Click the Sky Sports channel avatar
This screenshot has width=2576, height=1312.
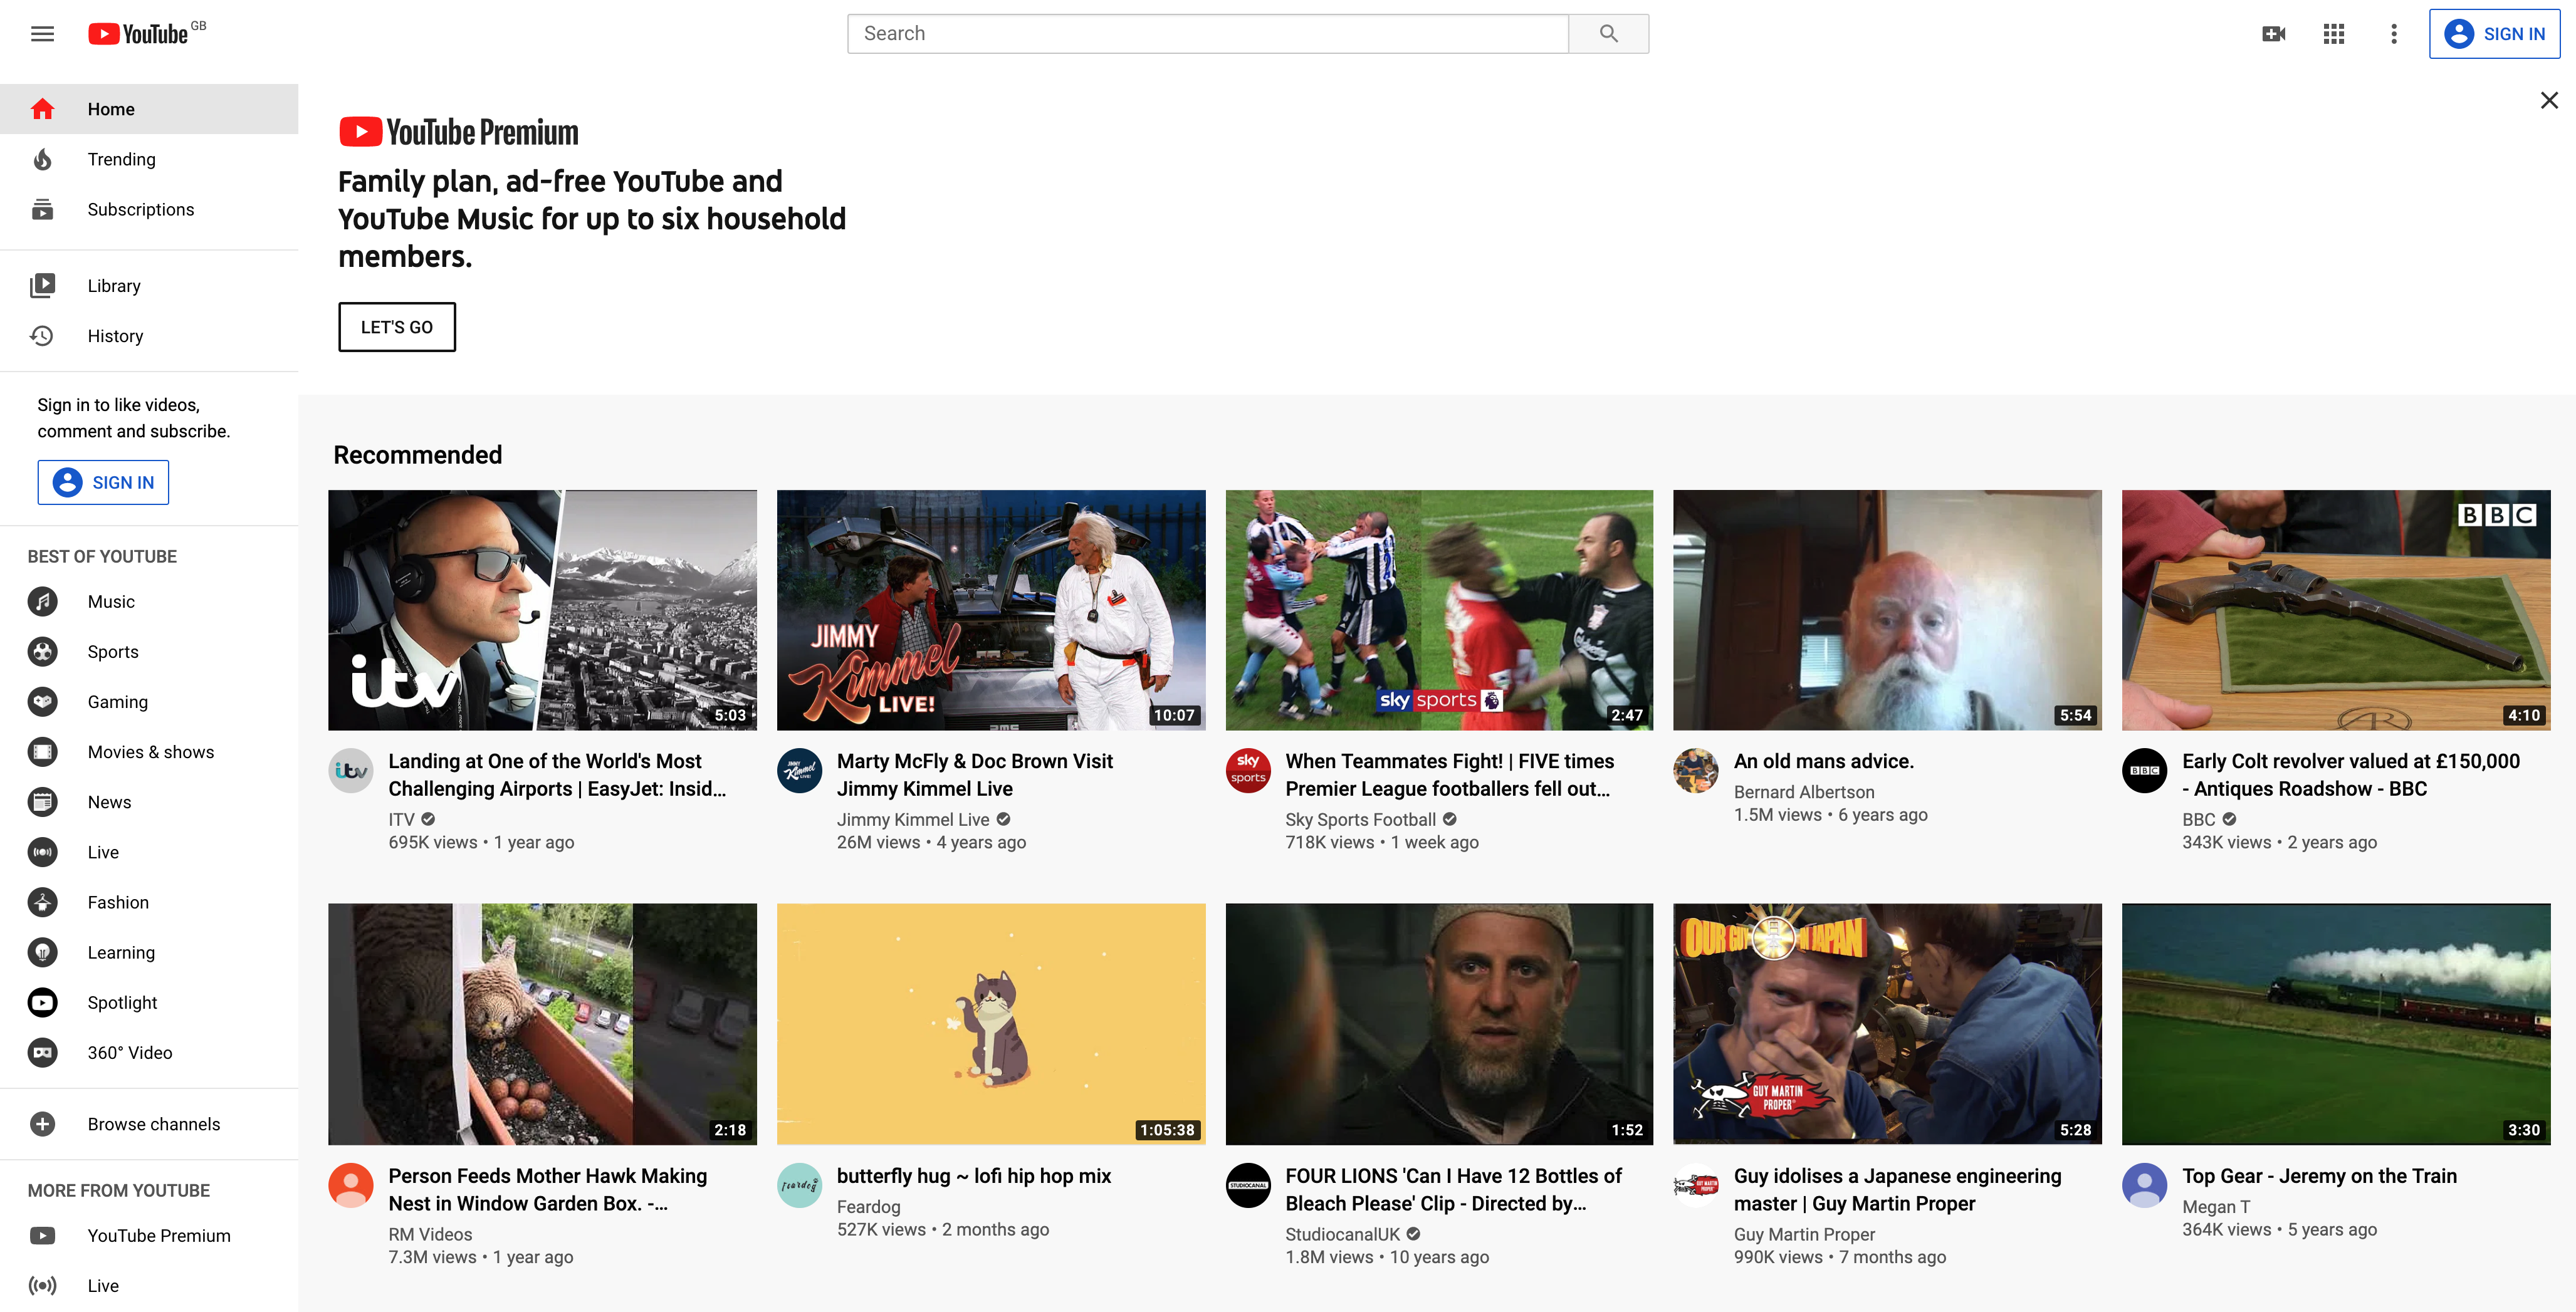[x=1248, y=771]
